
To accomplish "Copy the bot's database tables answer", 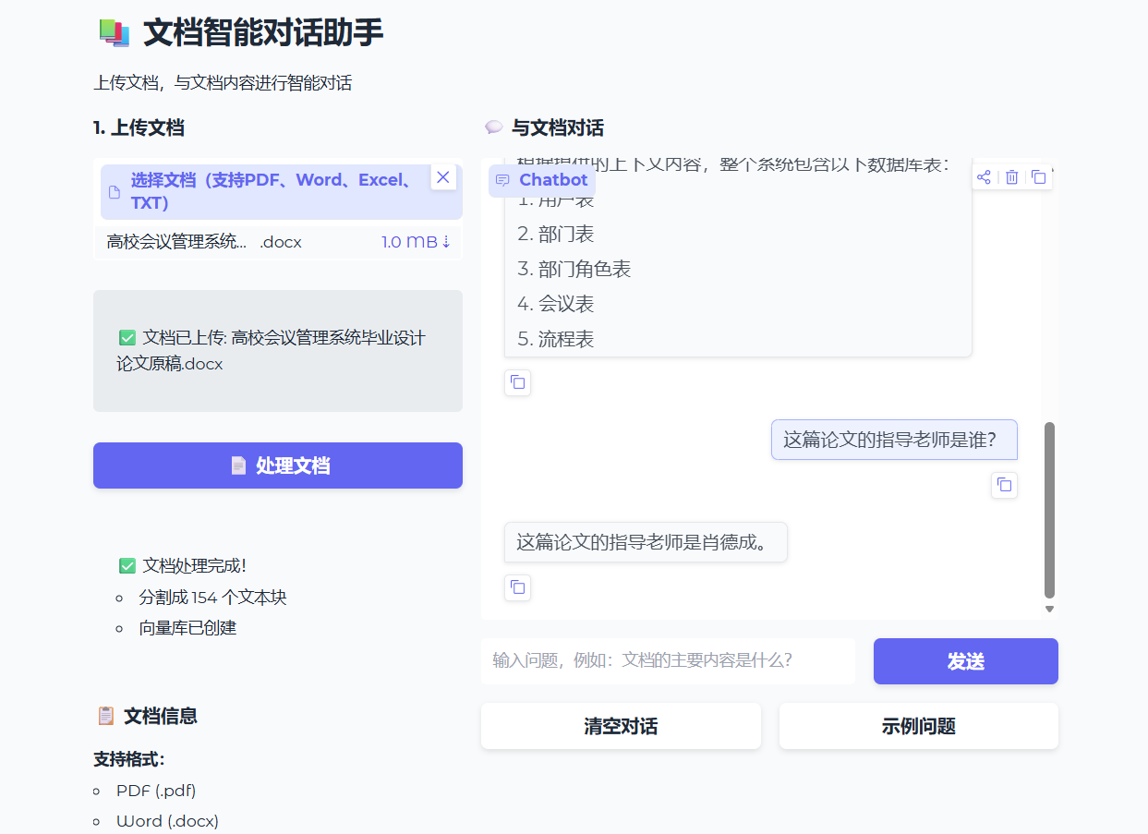I will pyautogui.click(x=518, y=381).
